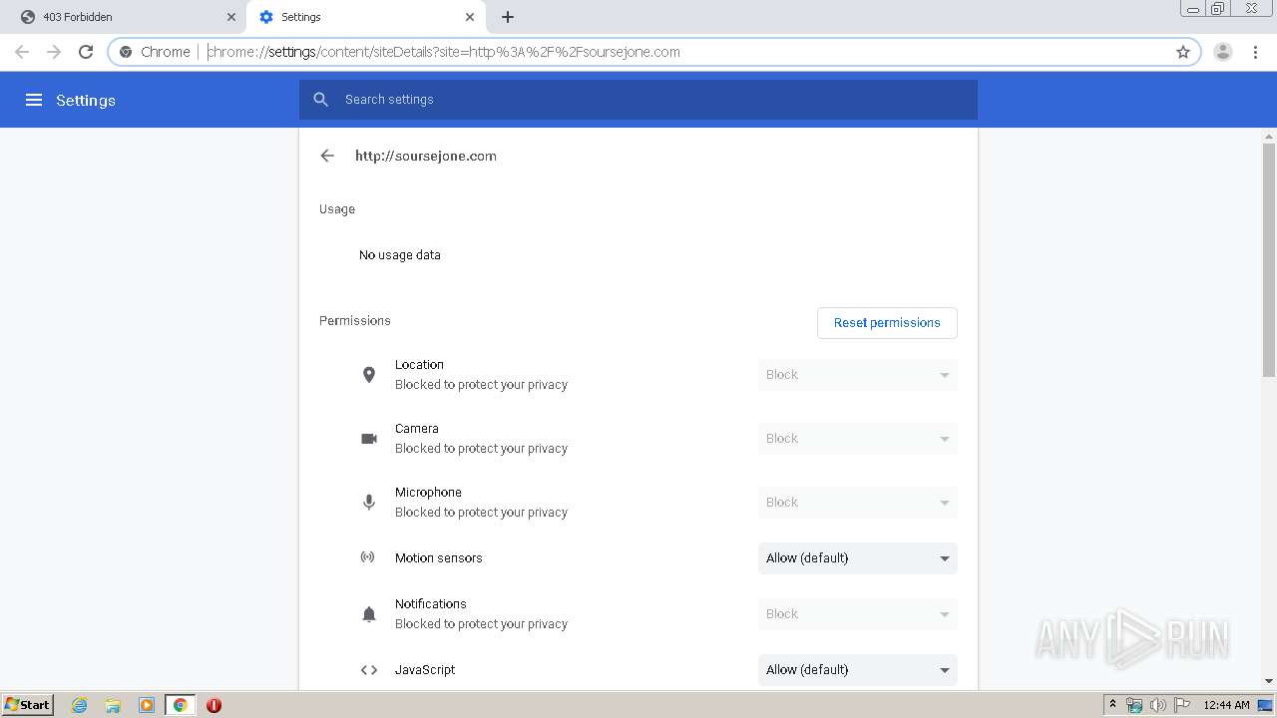Viewport: 1277px width, 718px height.
Task: Click the search magnifier icon
Action: pos(320,100)
